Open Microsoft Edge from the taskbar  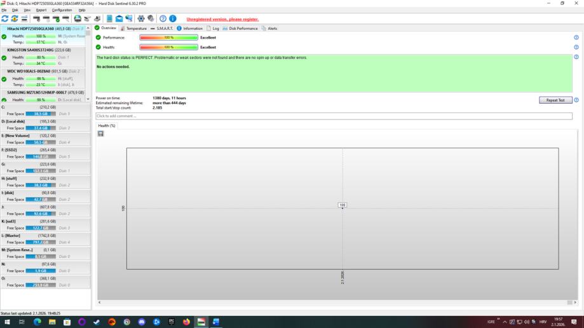coord(37,322)
